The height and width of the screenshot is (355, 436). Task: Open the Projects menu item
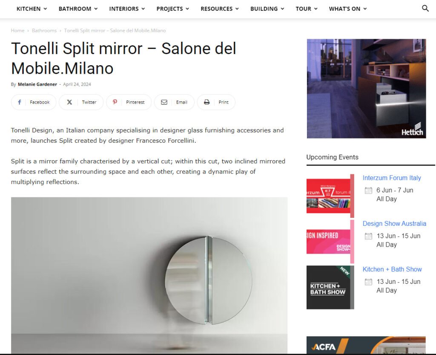(x=172, y=9)
